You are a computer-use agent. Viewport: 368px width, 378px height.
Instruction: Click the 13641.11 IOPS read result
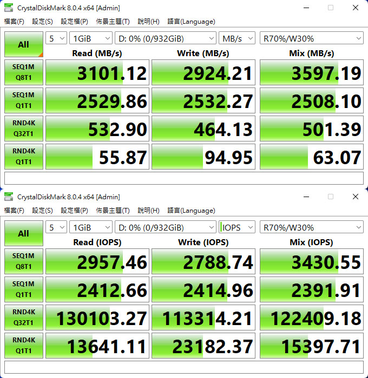point(97,346)
